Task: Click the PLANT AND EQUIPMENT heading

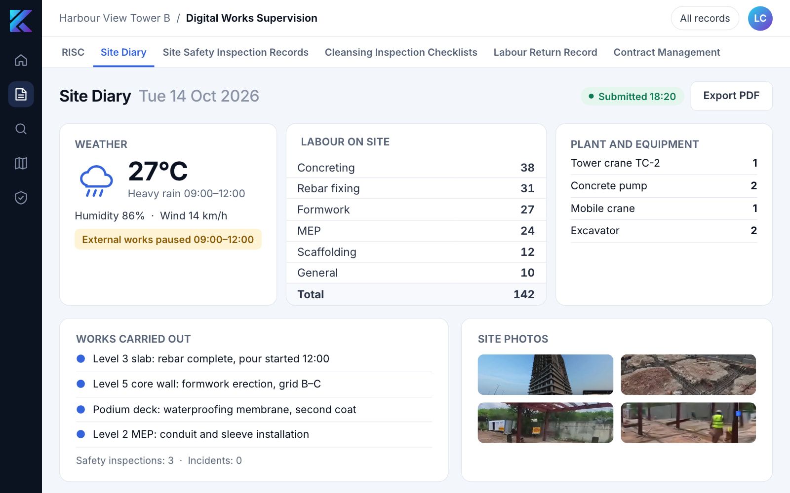Action: coord(634,144)
